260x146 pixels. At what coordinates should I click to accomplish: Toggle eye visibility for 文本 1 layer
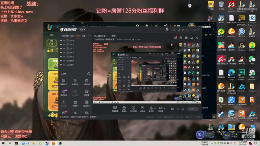[x=61, y=53]
